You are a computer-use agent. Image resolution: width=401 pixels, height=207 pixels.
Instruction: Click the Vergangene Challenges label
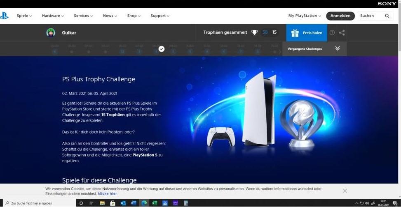click(305, 49)
